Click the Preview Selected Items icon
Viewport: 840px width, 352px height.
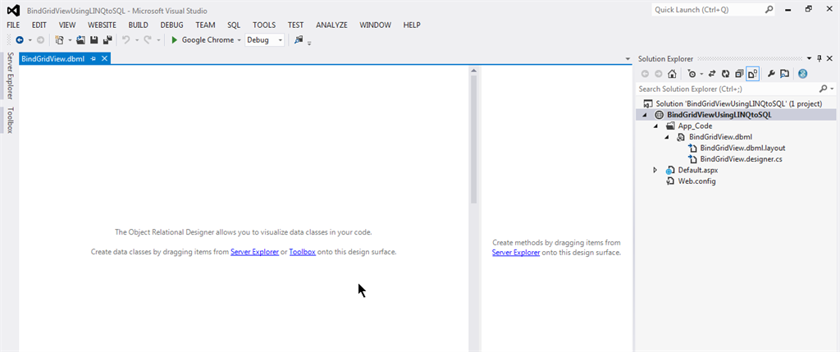tap(784, 74)
